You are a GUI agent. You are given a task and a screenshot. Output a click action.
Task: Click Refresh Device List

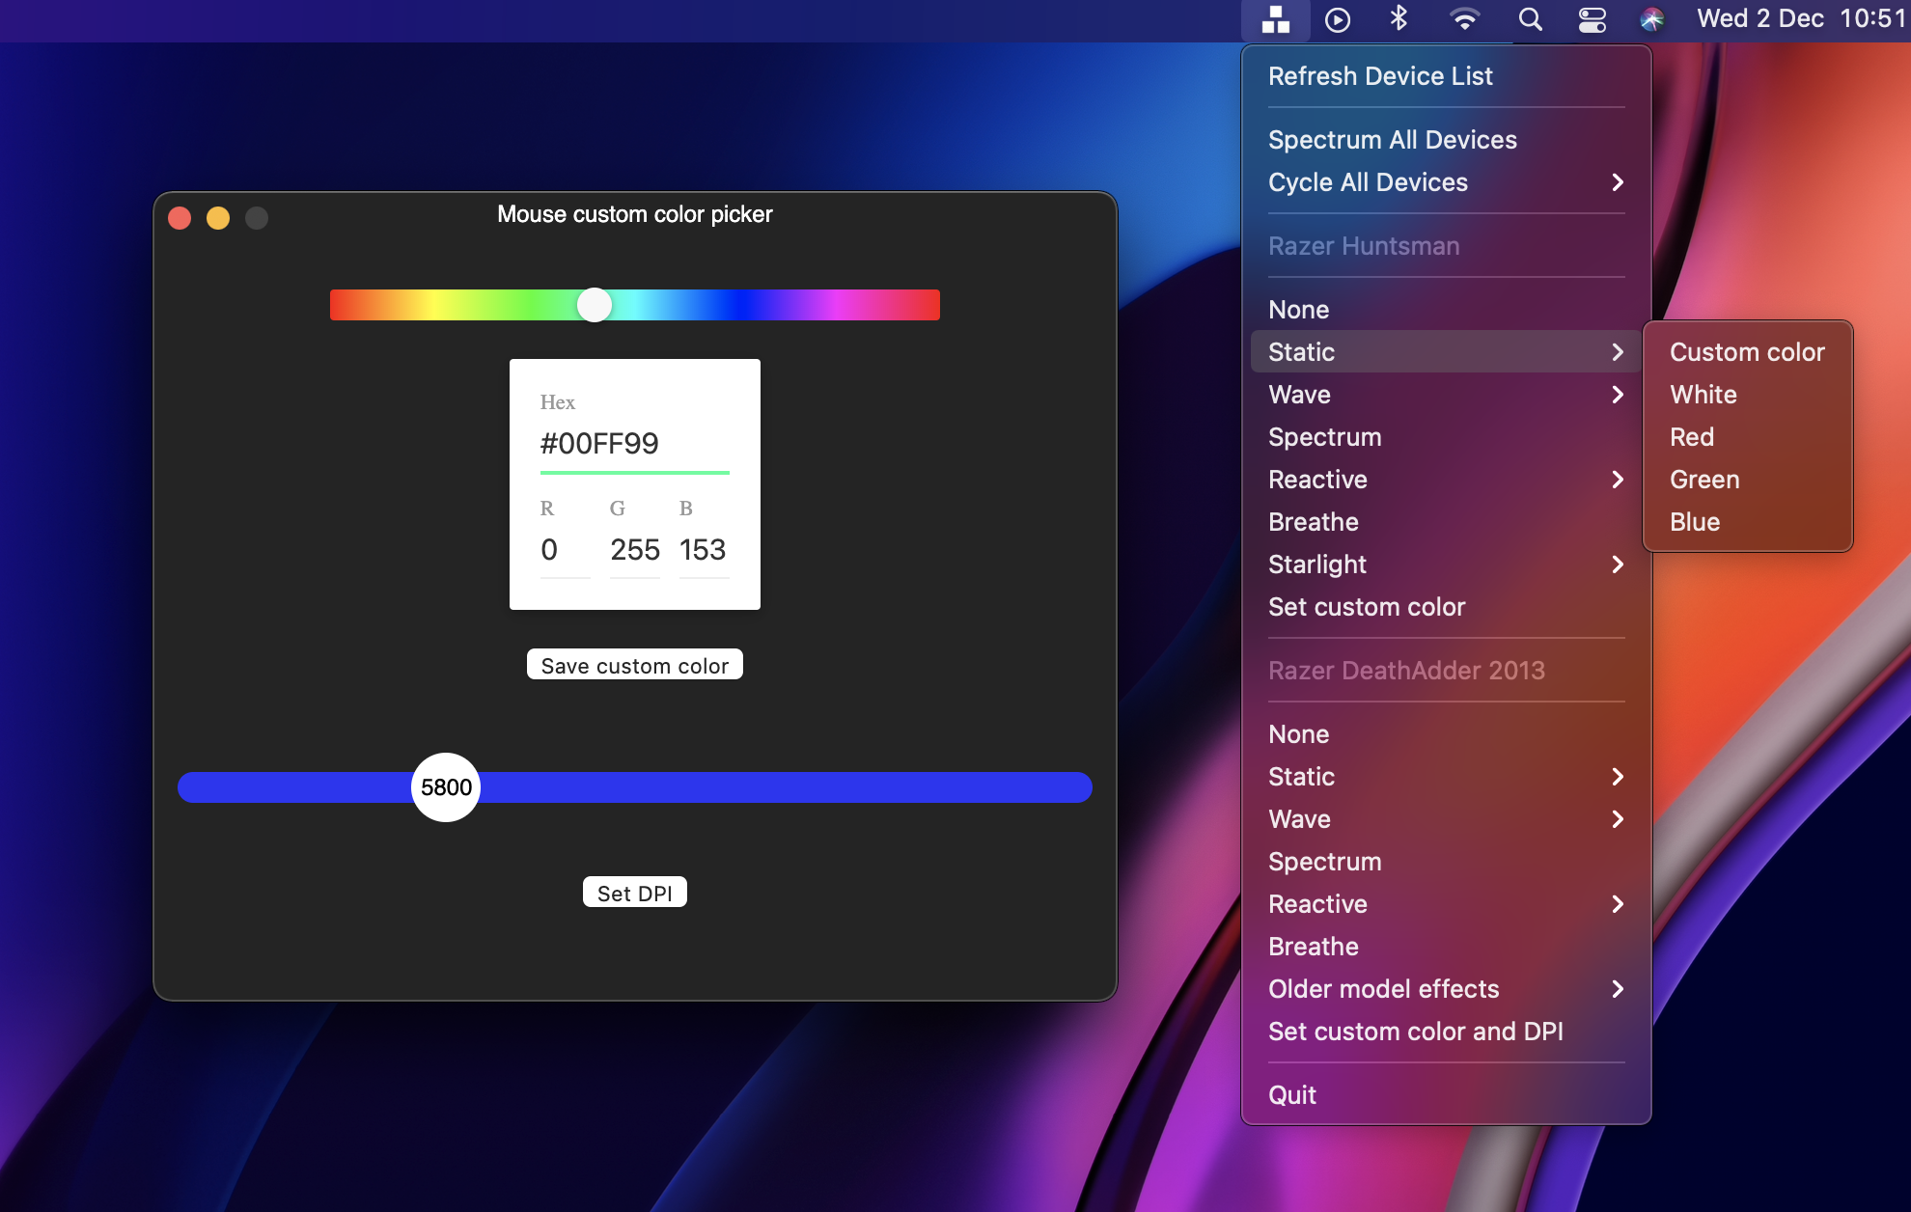coord(1380,76)
